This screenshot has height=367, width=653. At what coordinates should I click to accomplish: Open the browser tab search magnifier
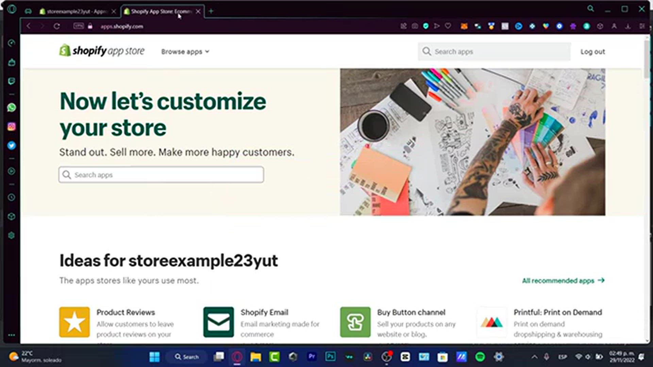tap(591, 9)
